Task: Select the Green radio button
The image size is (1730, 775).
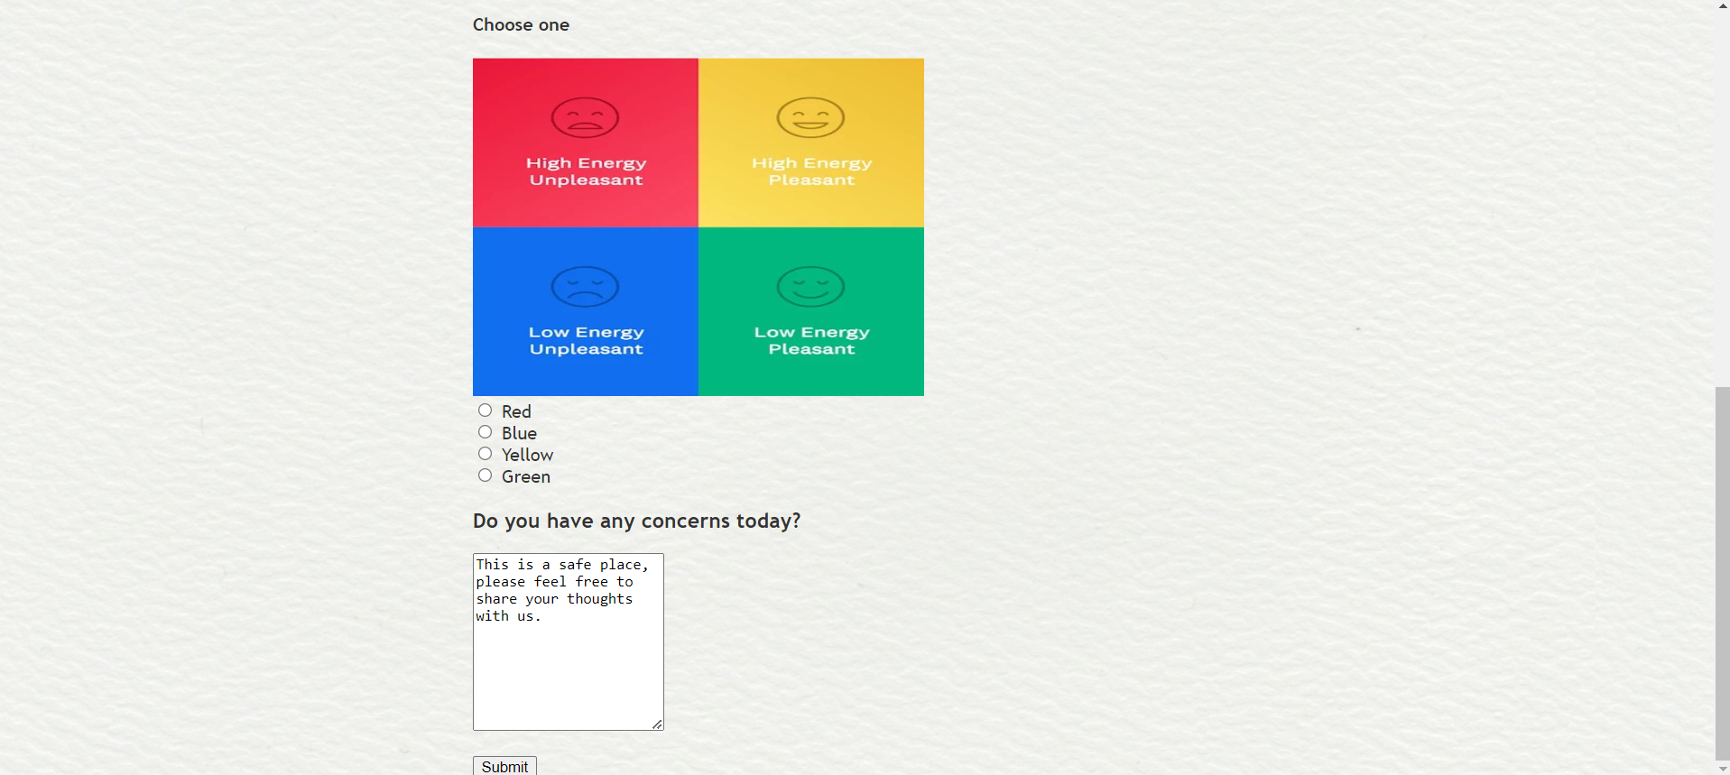Action: point(485,475)
